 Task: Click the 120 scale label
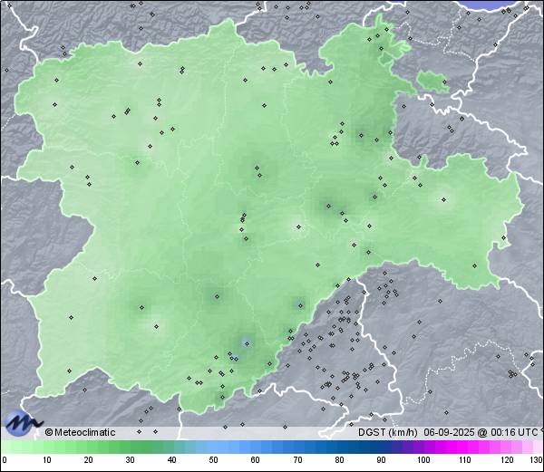(x=507, y=460)
